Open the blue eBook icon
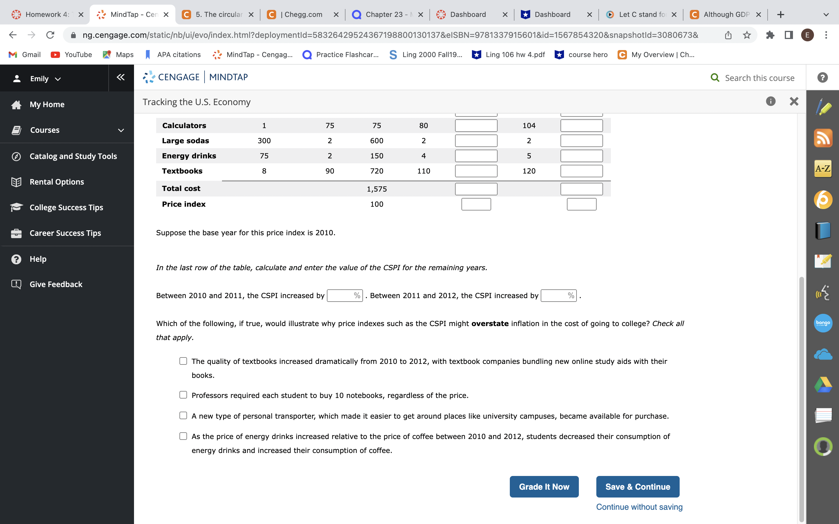 tap(823, 229)
